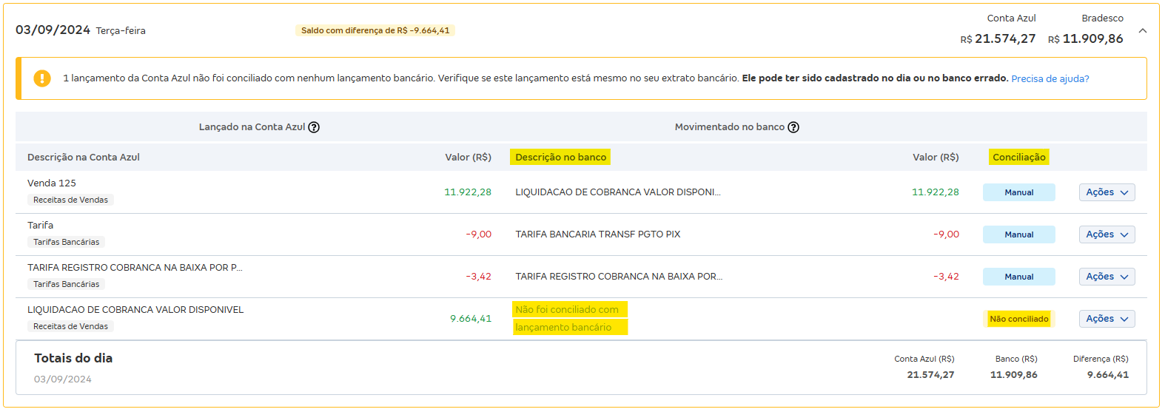Follow the Precisa de ajuda? link
This screenshot has height=412, width=1165.
[x=1050, y=79]
